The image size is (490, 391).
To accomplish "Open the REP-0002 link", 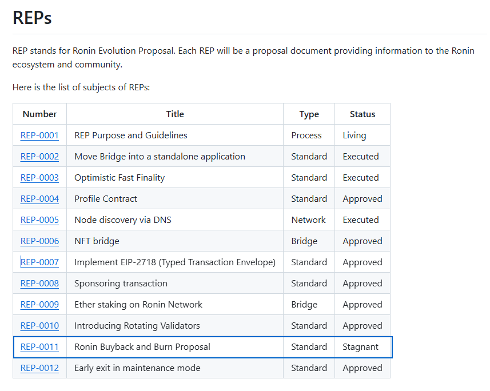I will coord(39,156).
